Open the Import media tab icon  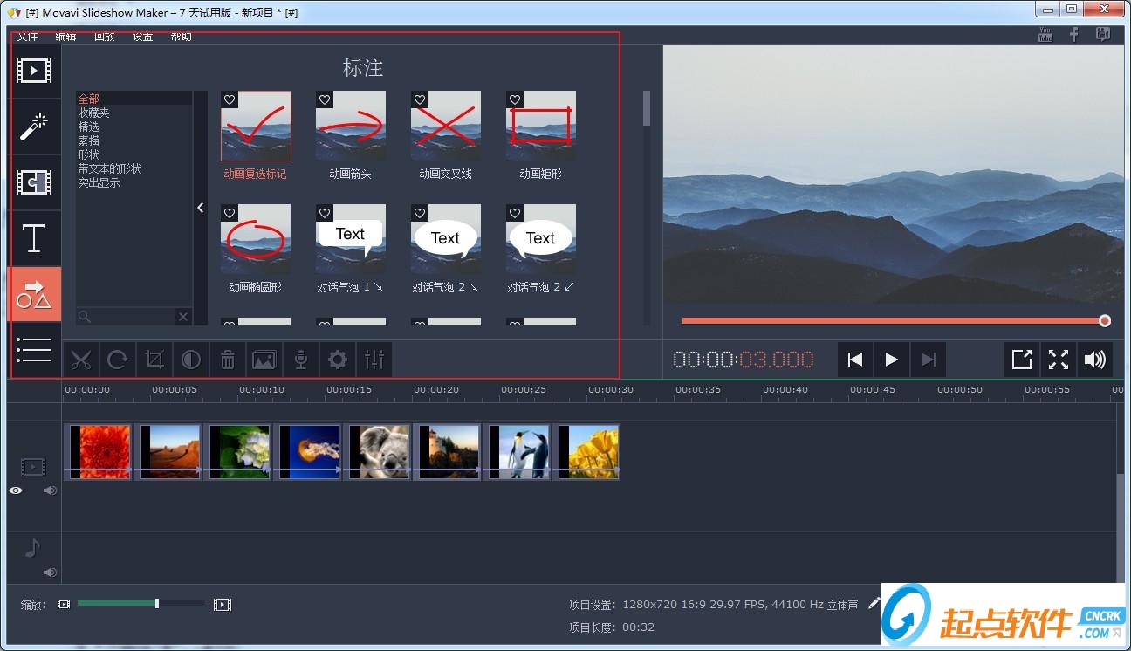(x=34, y=71)
